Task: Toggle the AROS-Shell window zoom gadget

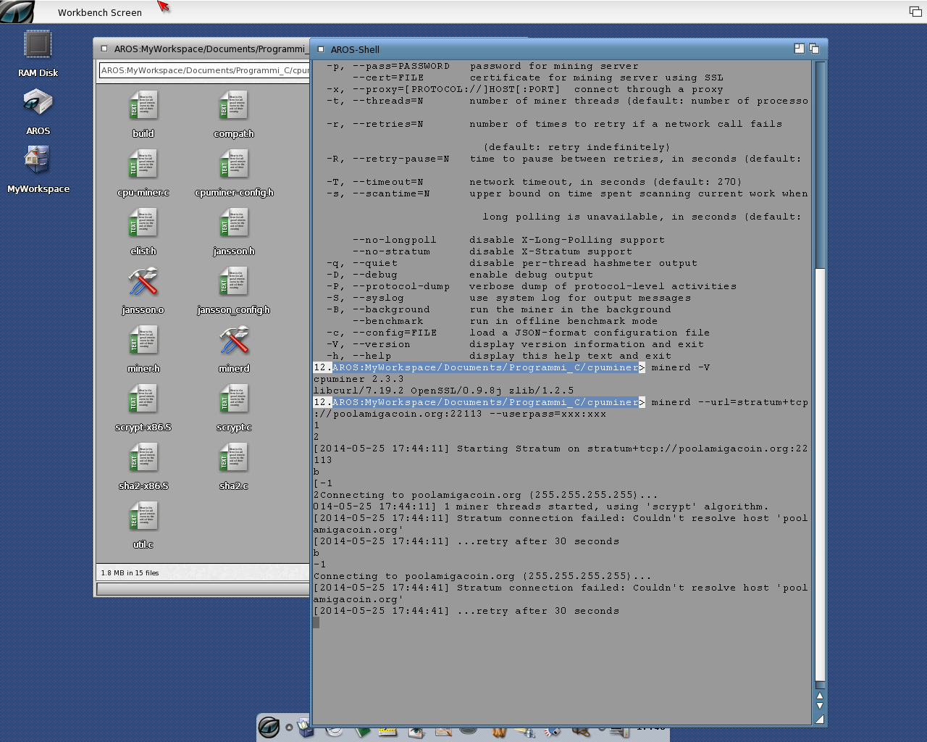Action: (x=799, y=49)
